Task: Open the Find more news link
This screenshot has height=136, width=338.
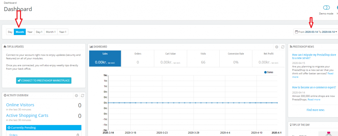Action: click(x=315, y=110)
